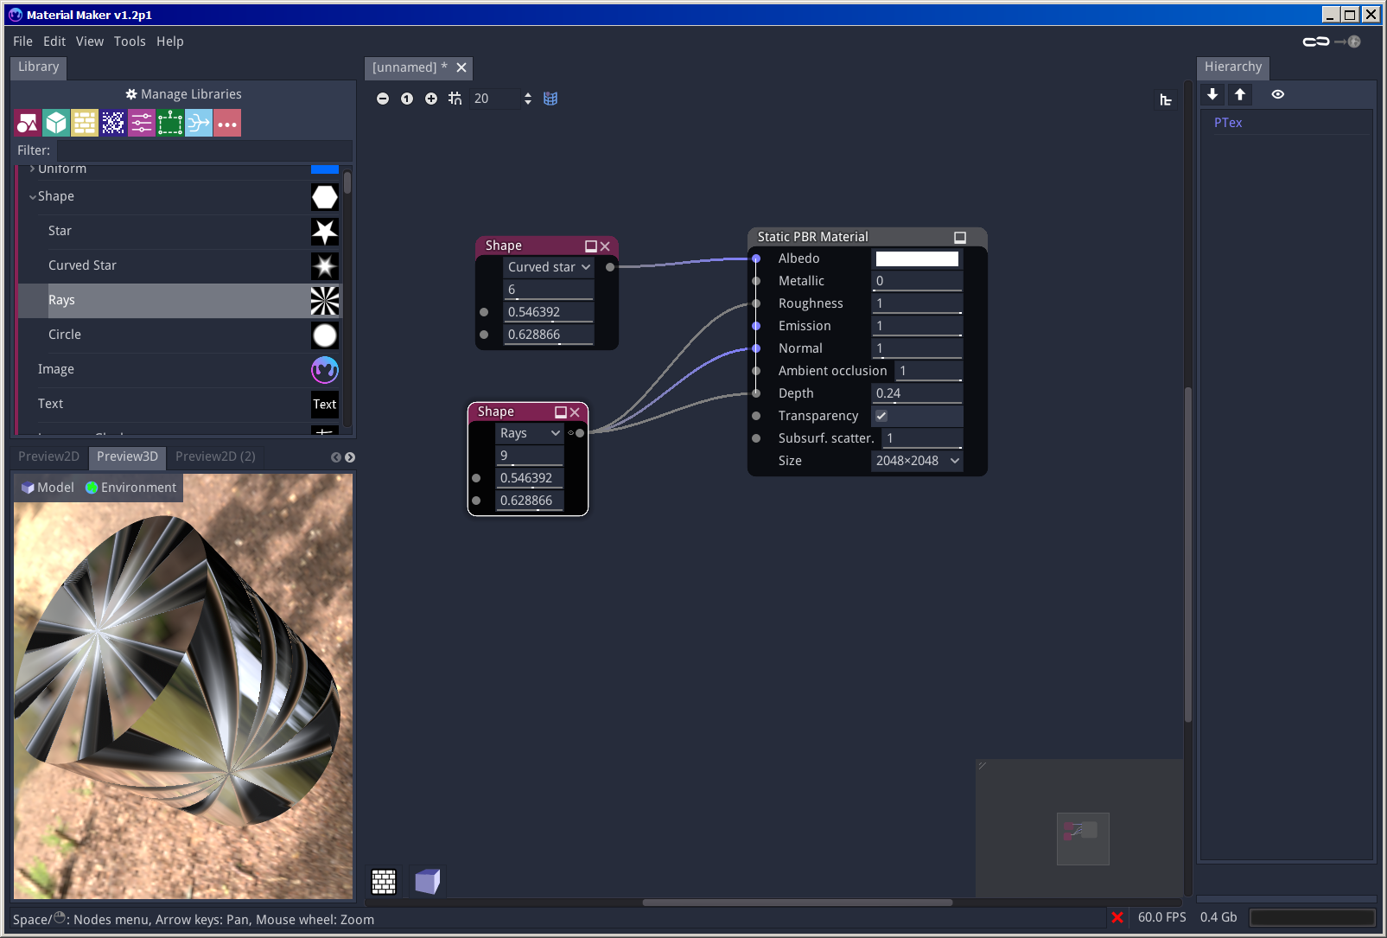Click Manage Libraries button
This screenshot has width=1387, height=938.
(183, 94)
